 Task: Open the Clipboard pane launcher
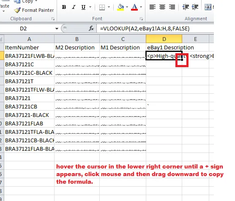[53, 19]
